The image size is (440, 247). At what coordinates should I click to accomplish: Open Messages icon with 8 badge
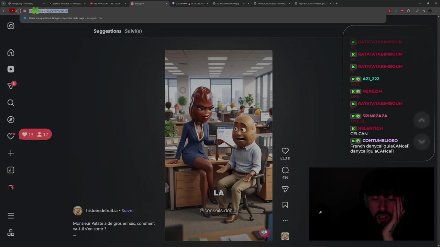11,86
